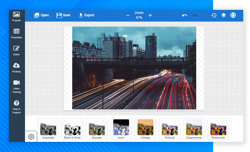Click the Open button in toolbar
250x152 pixels.
41,15
